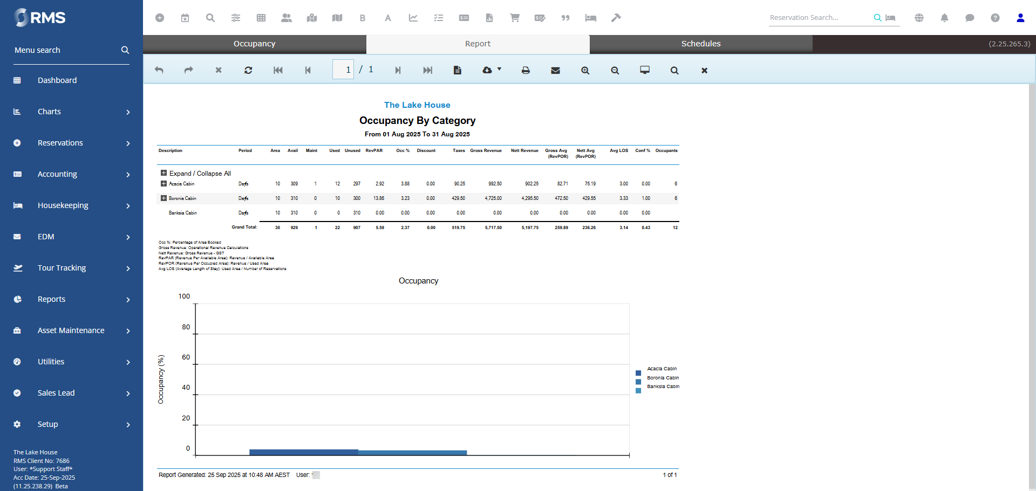Open the grid table icon in top toolbar

click(x=261, y=18)
